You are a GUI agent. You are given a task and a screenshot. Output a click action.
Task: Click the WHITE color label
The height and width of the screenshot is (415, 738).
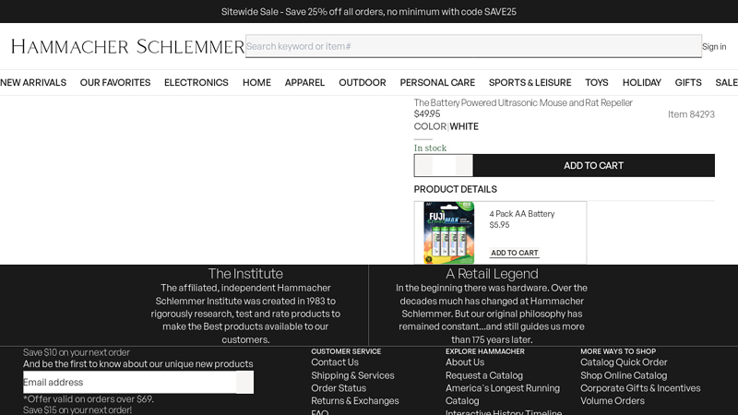(464, 126)
